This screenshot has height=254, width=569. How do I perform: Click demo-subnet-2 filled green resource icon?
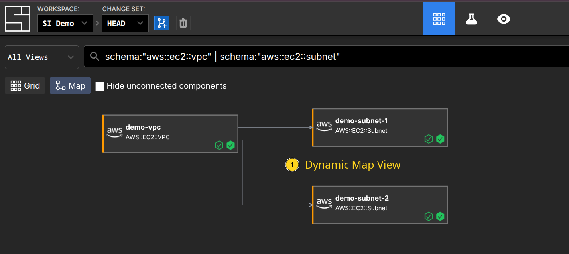point(440,216)
